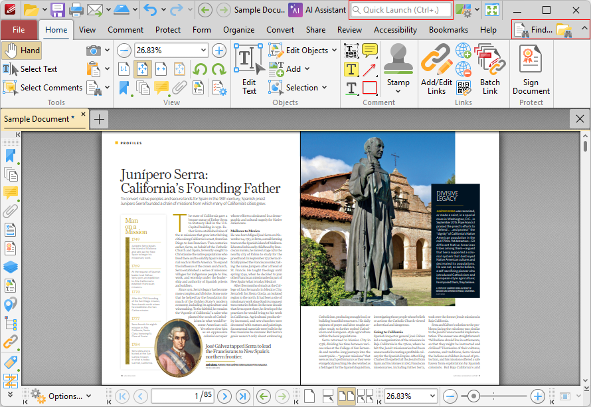Rotate the view counter-clockwise

[x=200, y=69]
